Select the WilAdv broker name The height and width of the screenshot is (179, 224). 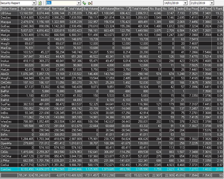point(5,39)
